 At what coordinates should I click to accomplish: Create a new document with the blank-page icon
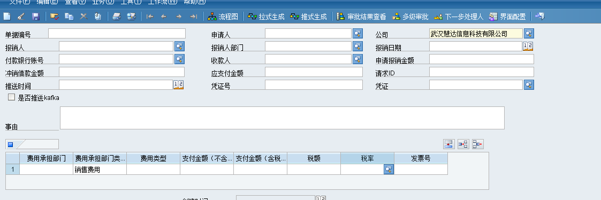7,17
